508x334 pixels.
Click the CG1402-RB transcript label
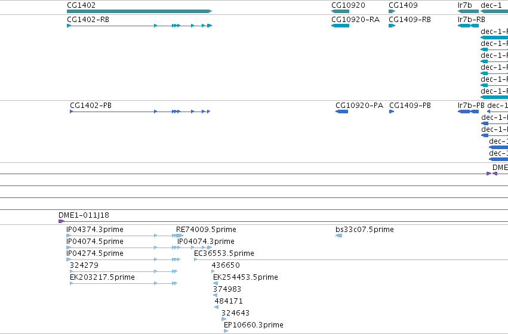(88, 20)
